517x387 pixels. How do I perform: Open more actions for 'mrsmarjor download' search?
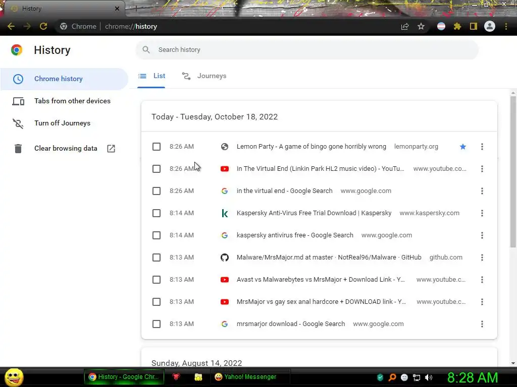coord(482,324)
